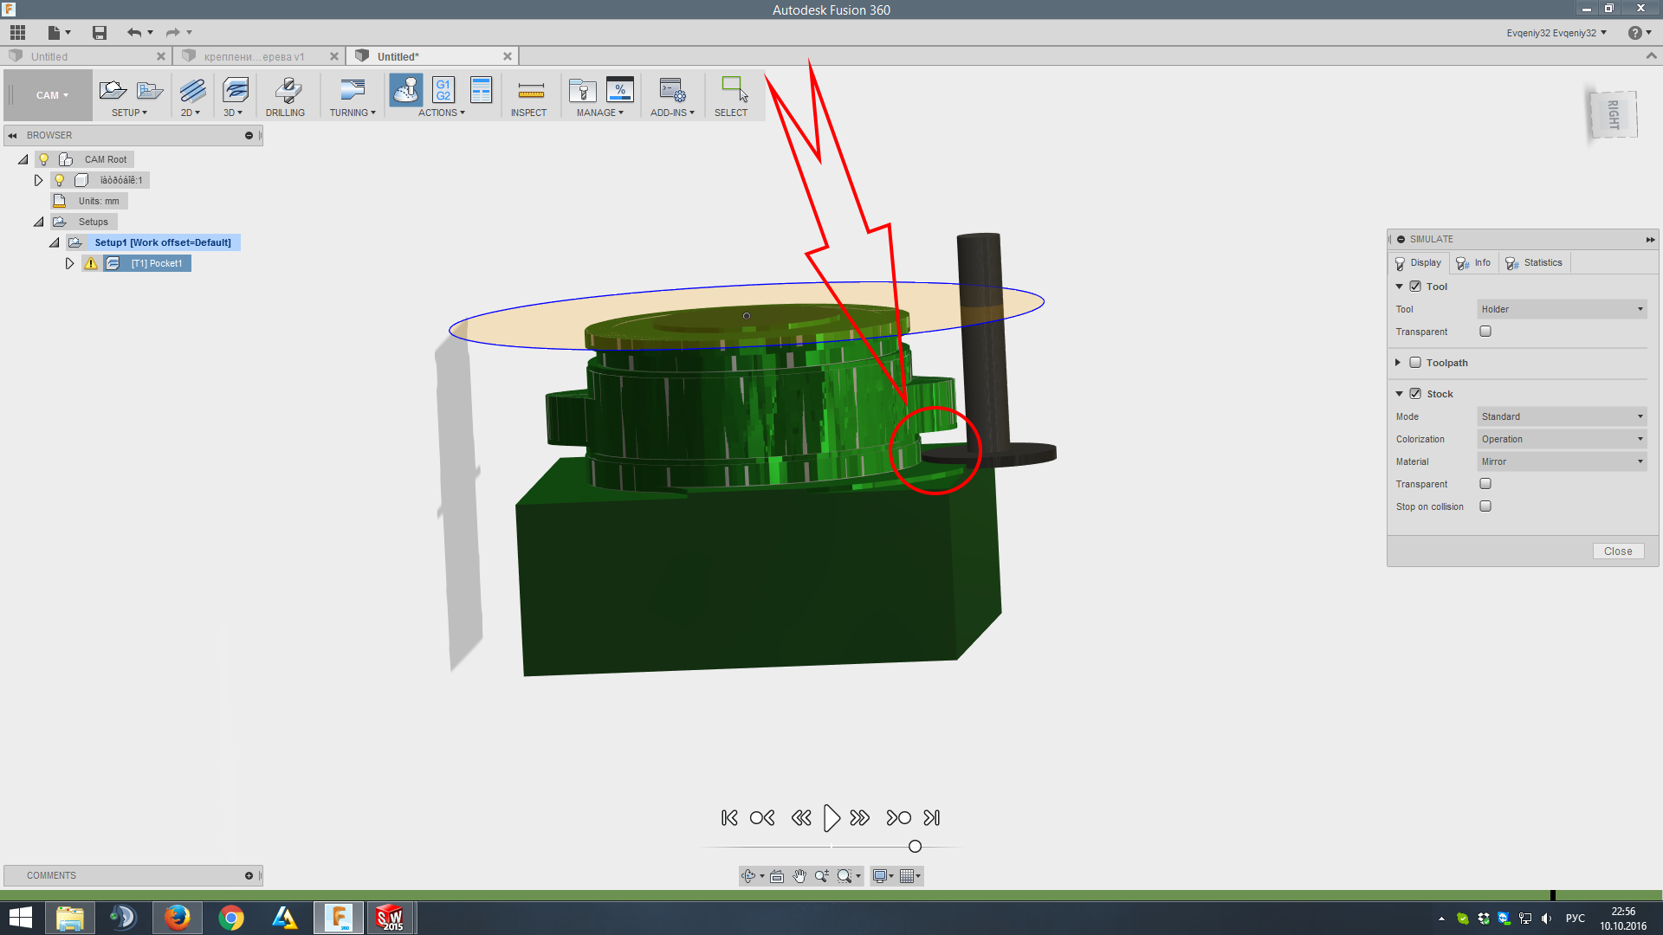Screen dimensions: 1663x935
Task: Click the New Setup icon
Action: [x=113, y=90]
